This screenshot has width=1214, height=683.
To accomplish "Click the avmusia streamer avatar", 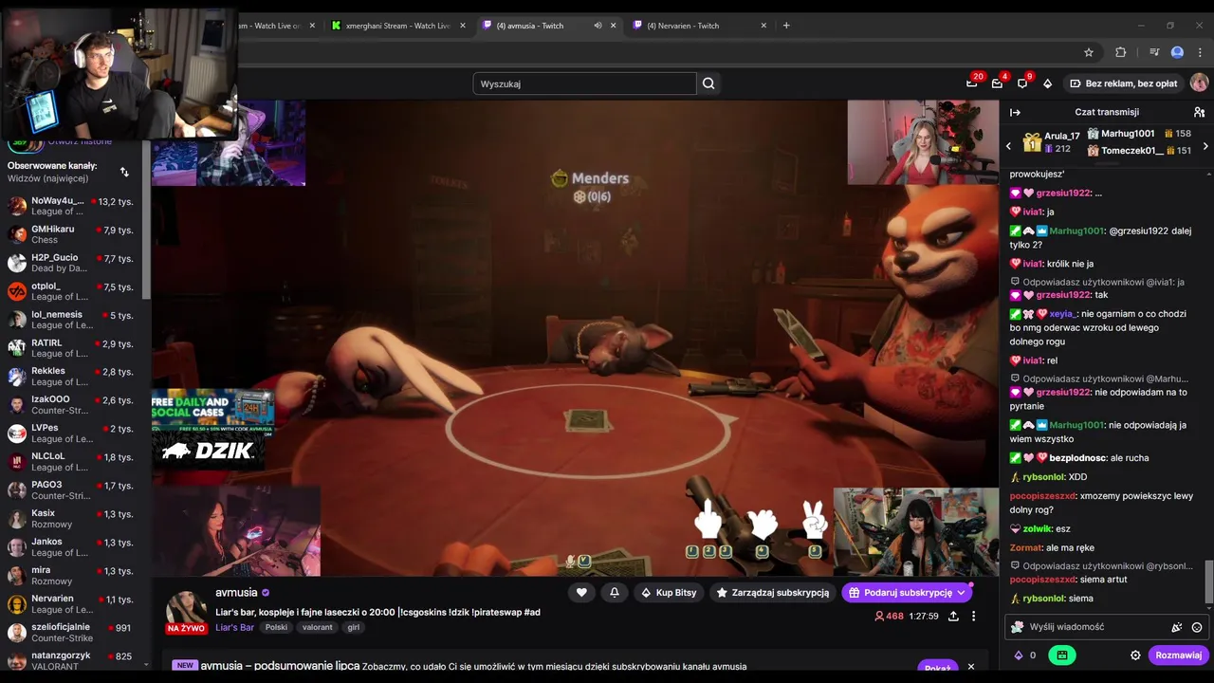I will point(187,609).
